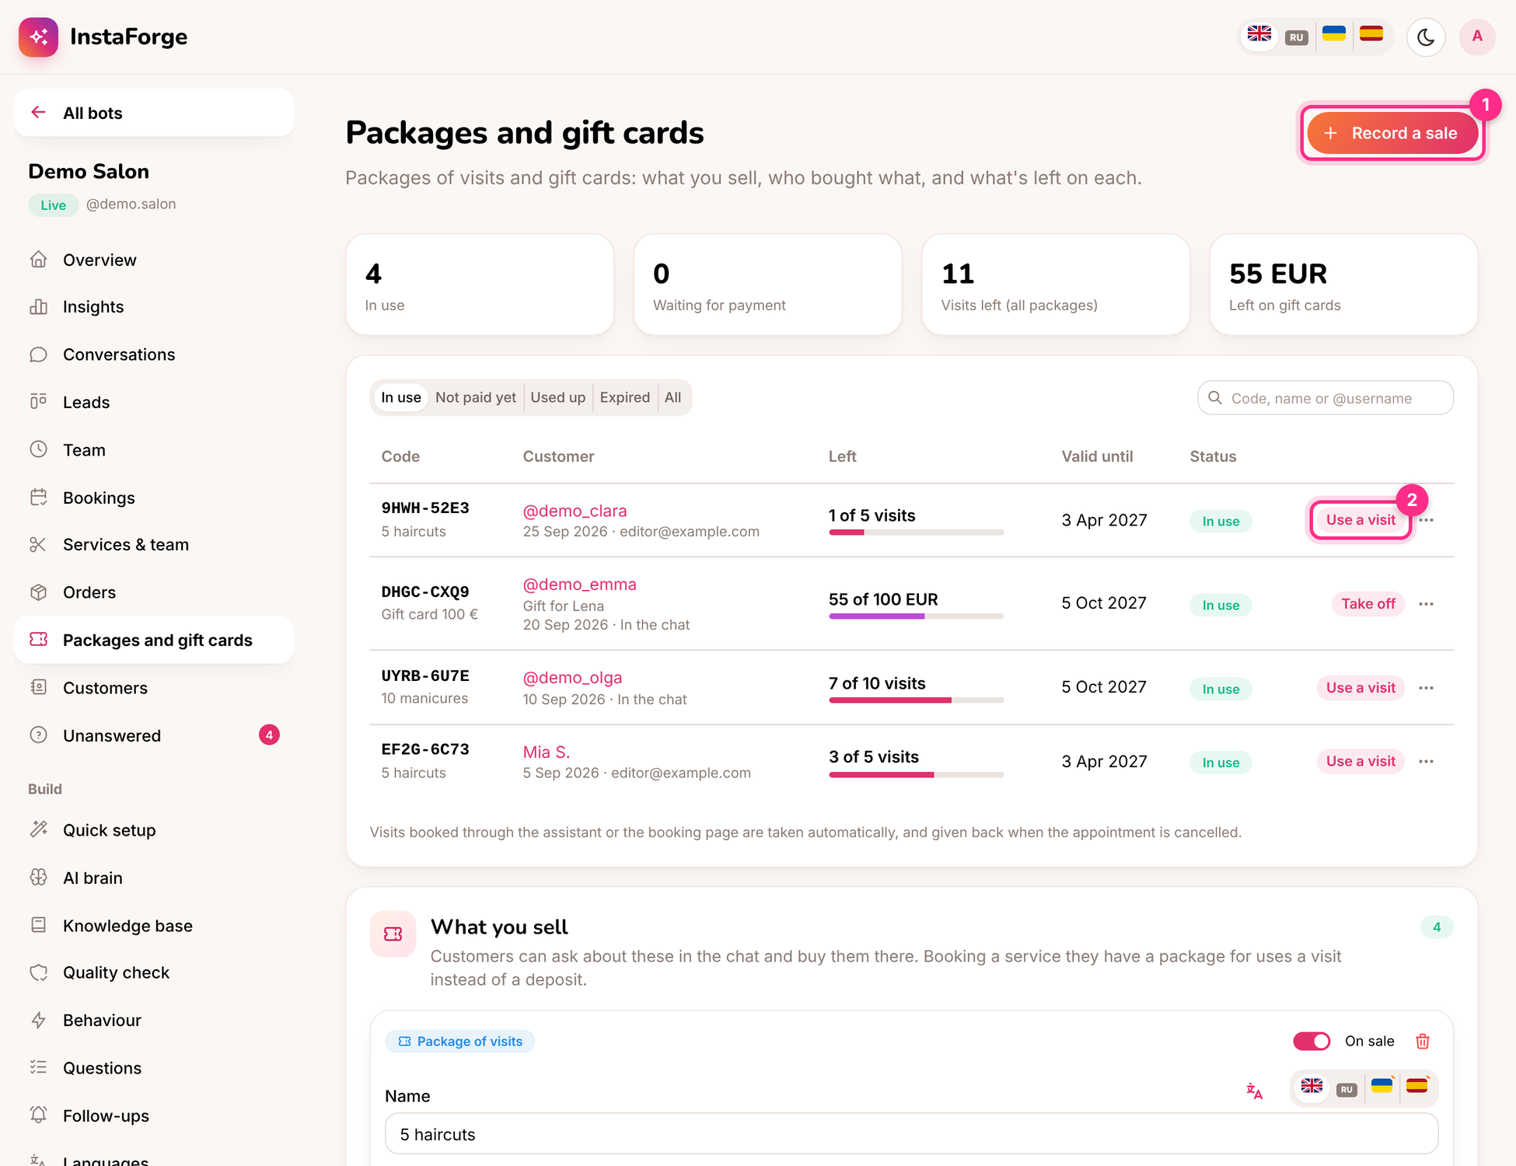The width and height of the screenshot is (1516, 1166).
Task: Toggle dark mode moon icon
Action: (x=1426, y=37)
